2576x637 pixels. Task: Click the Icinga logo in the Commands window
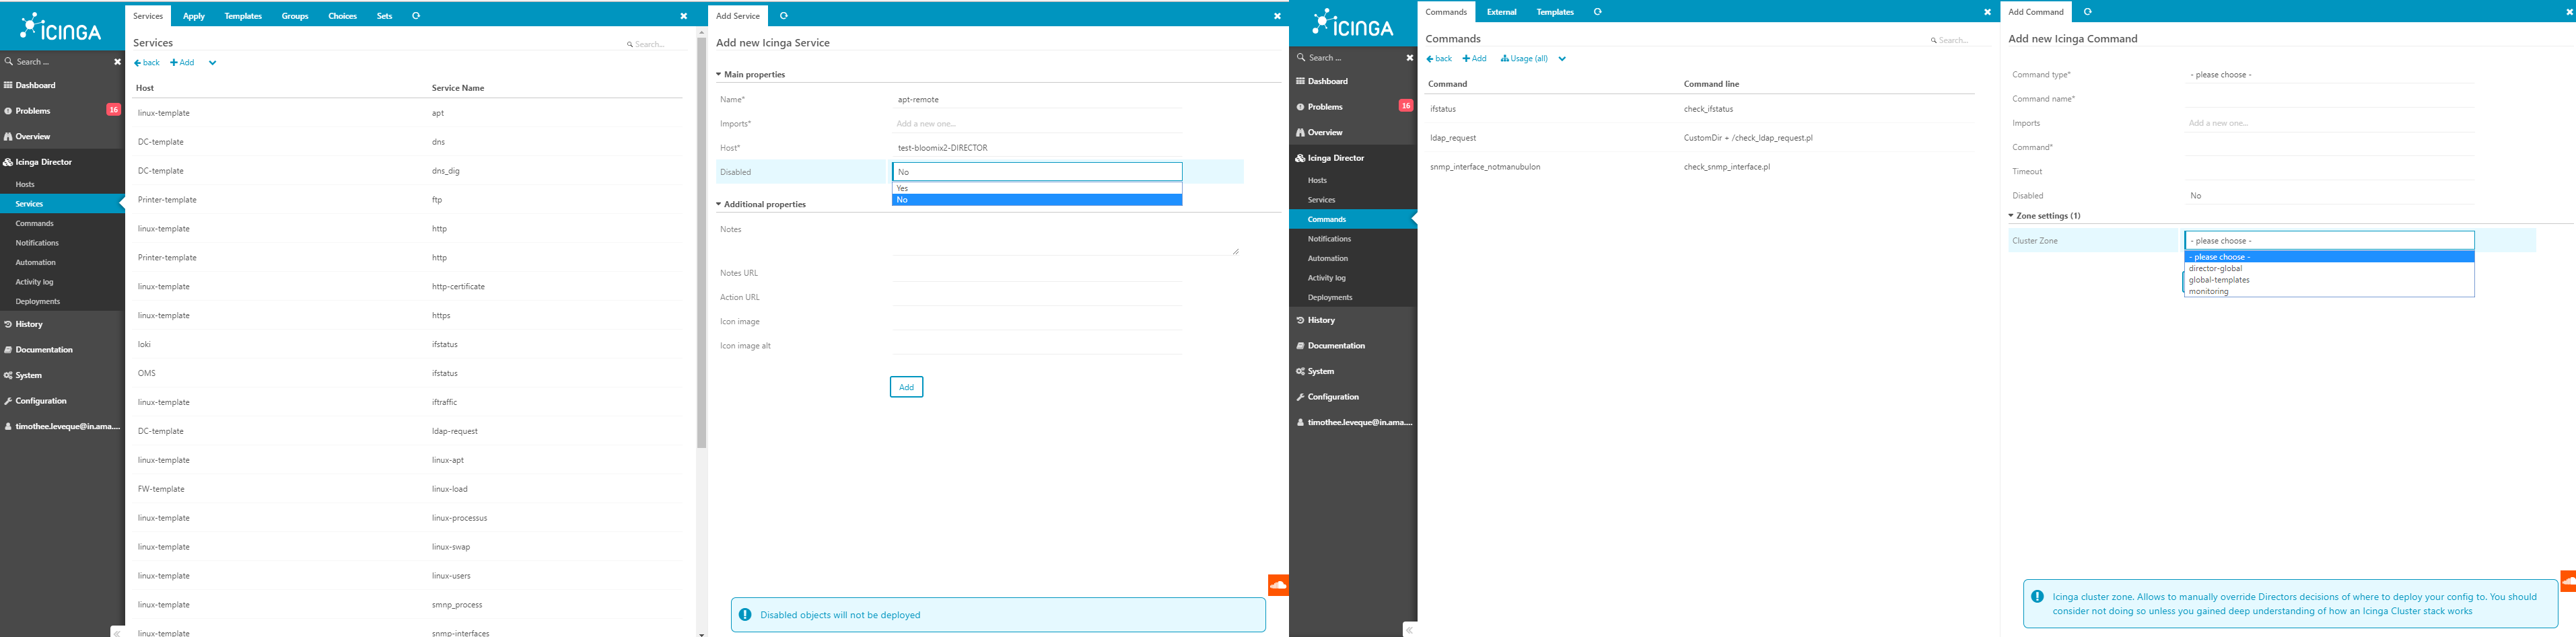point(1353,23)
